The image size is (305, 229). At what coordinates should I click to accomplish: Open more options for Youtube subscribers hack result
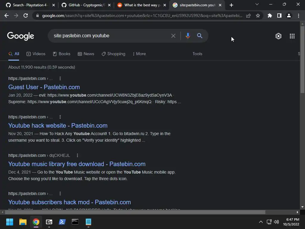60,194
